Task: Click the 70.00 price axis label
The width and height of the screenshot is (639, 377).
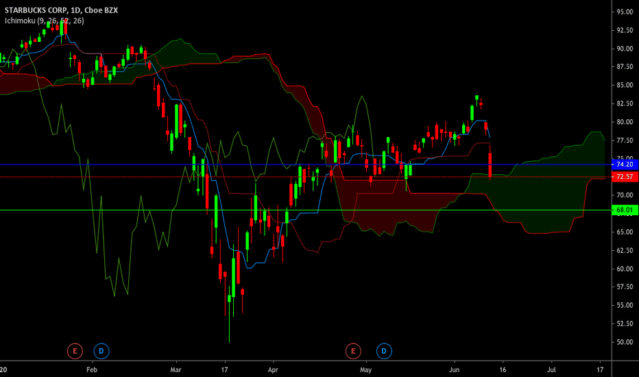Action: coord(625,195)
